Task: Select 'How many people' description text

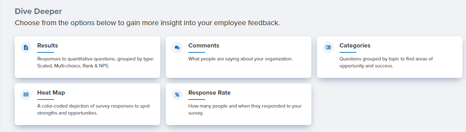Action: tap(245, 109)
